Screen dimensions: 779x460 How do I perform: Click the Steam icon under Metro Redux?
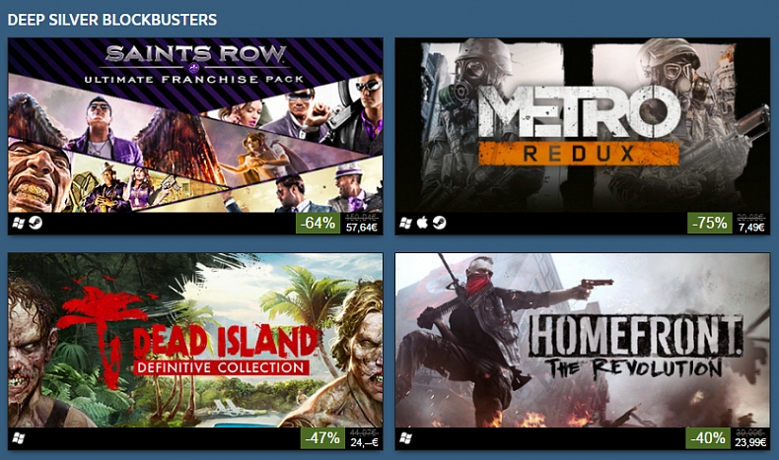[x=439, y=223]
